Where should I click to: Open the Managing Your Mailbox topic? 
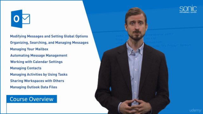[x=29, y=49]
